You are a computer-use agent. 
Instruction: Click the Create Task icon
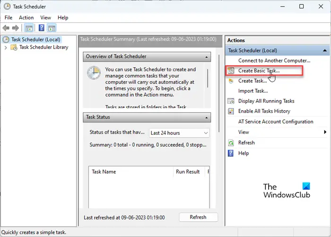tap(231, 81)
